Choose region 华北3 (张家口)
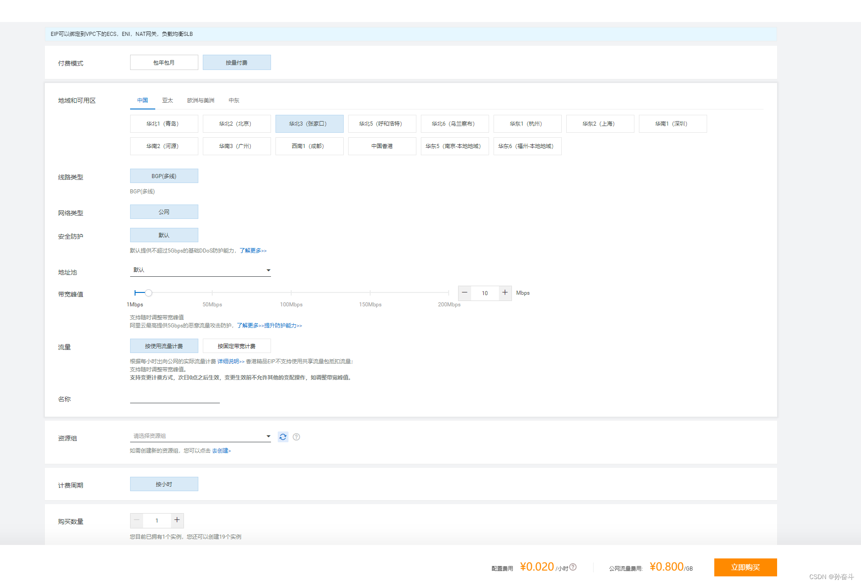This screenshot has height=584, width=861. coord(310,124)
